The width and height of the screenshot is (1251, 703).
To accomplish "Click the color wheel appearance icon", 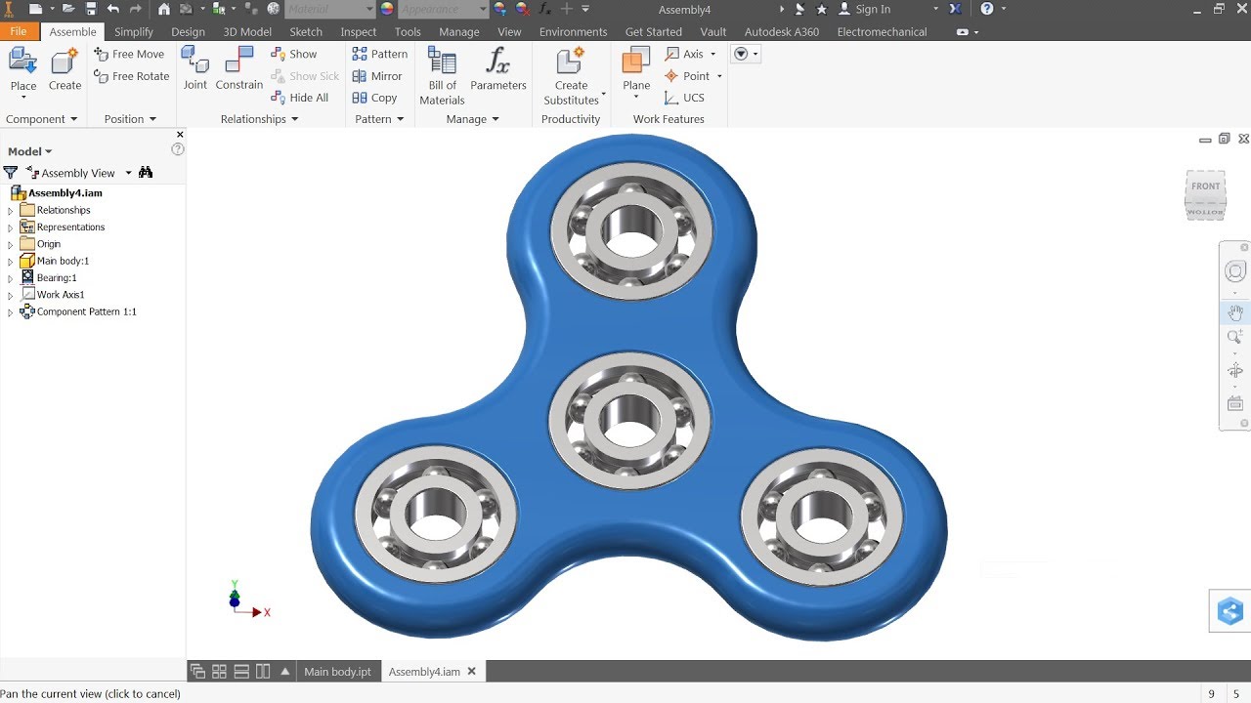I will click(x=386, y=9).
